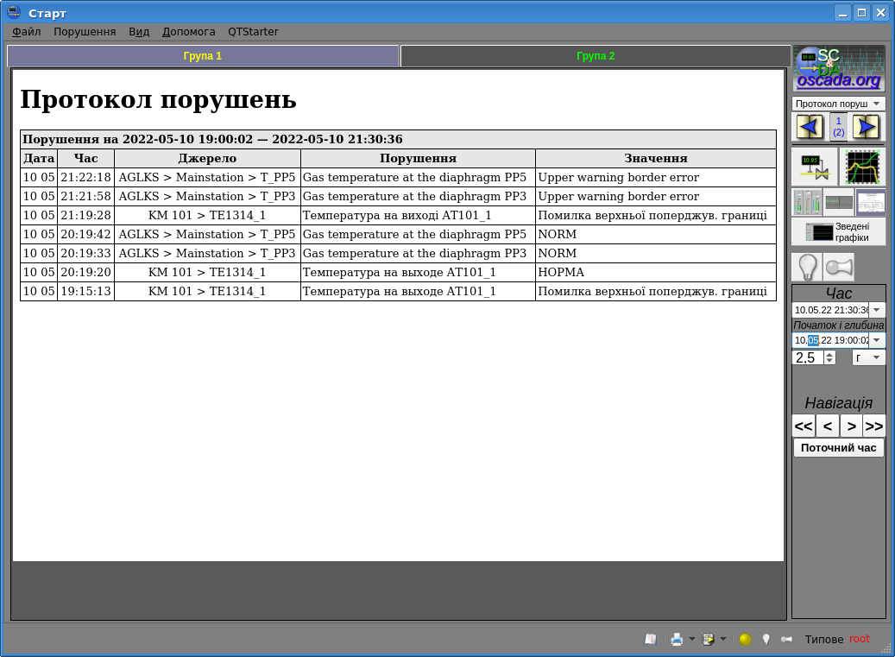Toggle the status bar horn sound notification

point(785,639)
